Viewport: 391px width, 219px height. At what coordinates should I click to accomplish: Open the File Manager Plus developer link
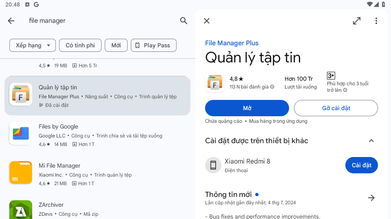(232, 43)
